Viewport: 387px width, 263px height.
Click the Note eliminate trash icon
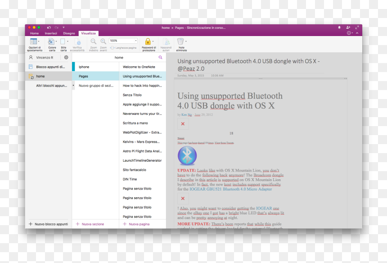[x=180, y=41]
